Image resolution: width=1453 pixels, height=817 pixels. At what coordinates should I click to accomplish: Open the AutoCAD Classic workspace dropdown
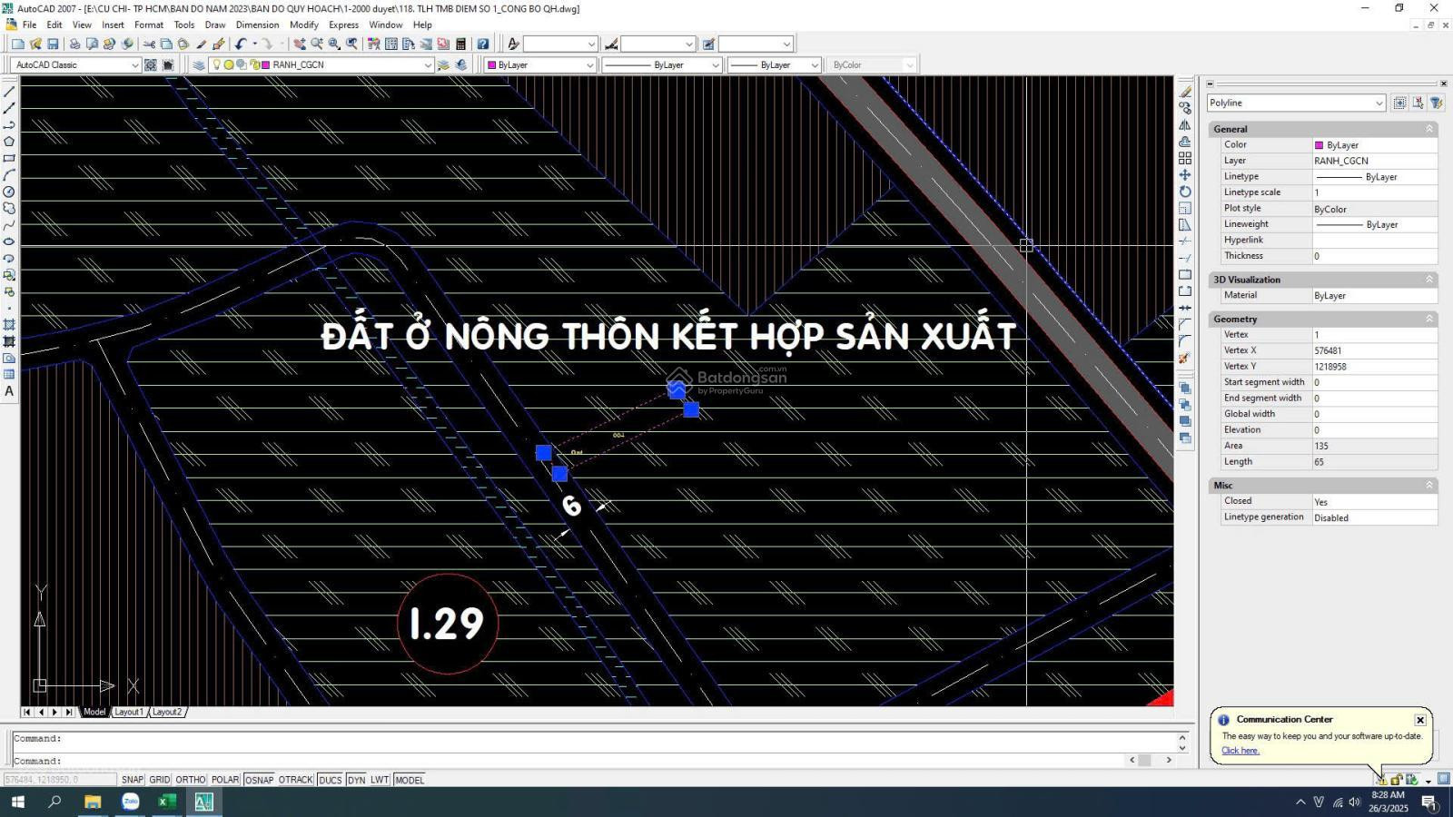134,65
